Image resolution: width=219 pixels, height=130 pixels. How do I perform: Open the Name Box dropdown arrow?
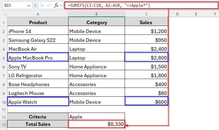(29, 5)
